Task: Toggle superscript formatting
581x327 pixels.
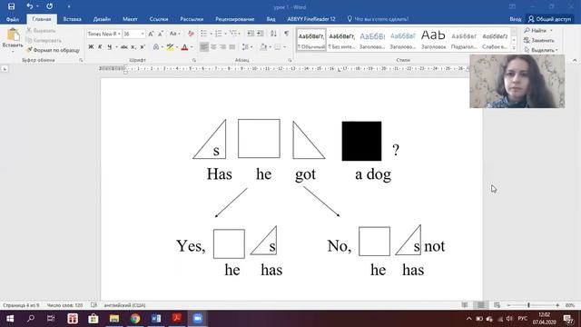Action: (x=143, y=47)
